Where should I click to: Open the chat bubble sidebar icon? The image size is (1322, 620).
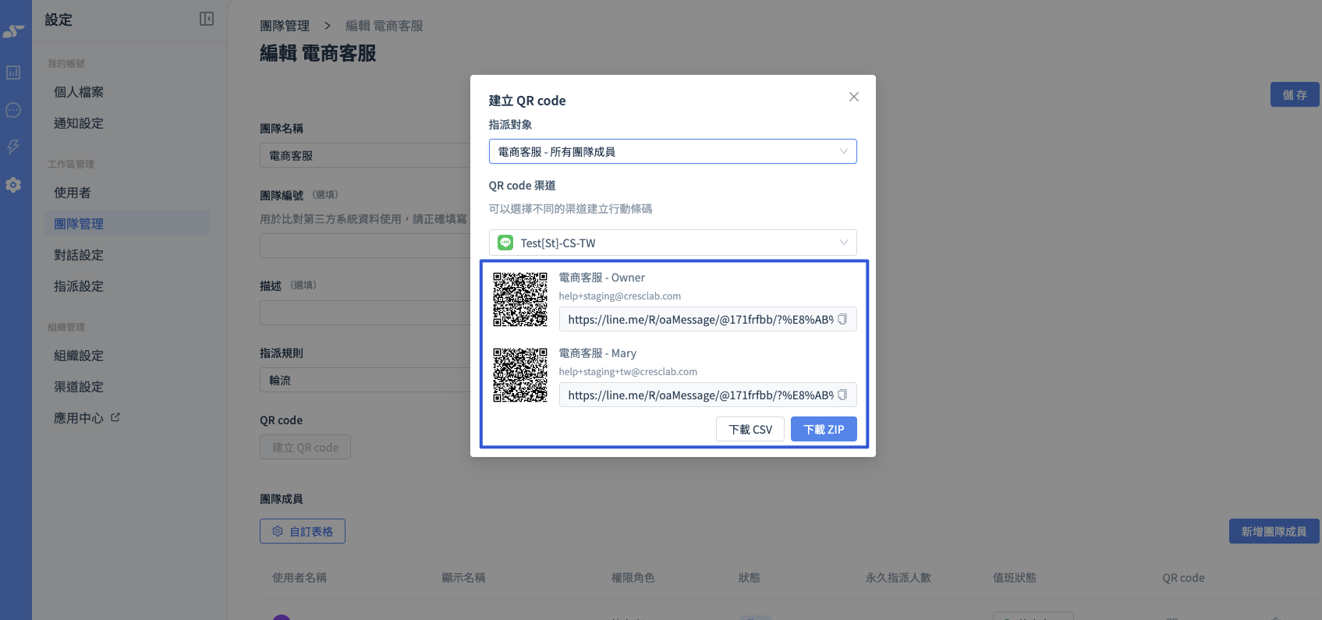[x=13, y=110]
